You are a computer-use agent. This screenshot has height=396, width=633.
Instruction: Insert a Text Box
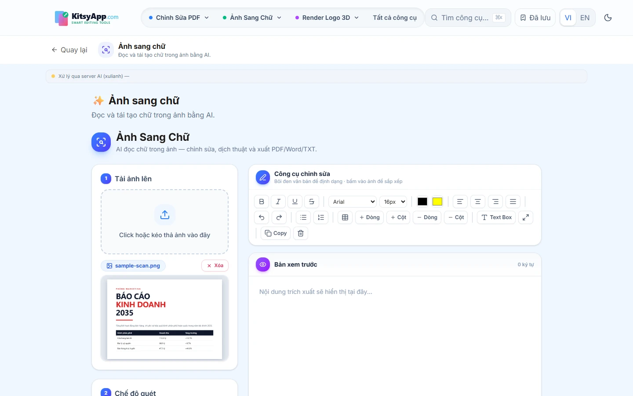[496, 217]
